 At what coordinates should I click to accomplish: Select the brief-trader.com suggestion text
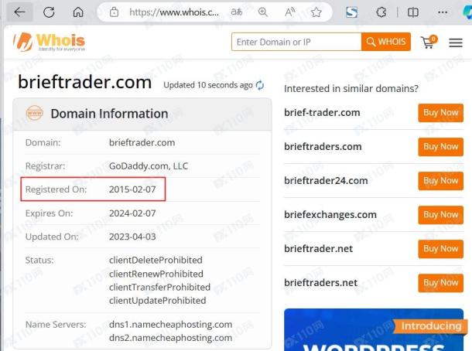coord(322,112)
